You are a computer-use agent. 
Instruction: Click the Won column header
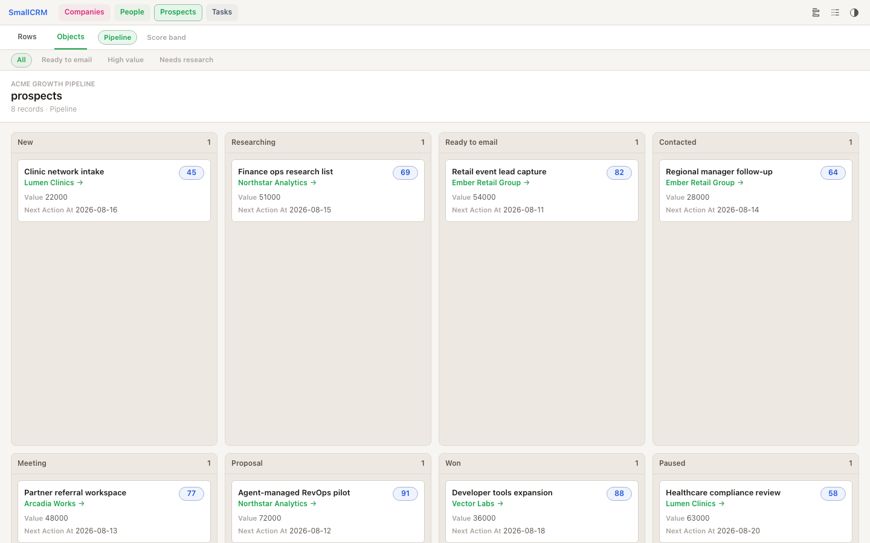coord(542,463)
